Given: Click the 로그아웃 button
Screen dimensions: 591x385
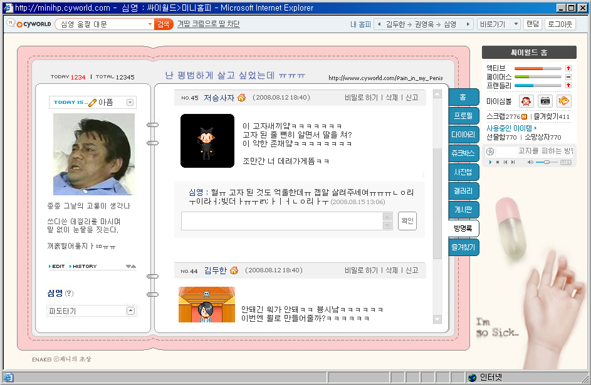Looking at the screenshot, I should [560, 24].
